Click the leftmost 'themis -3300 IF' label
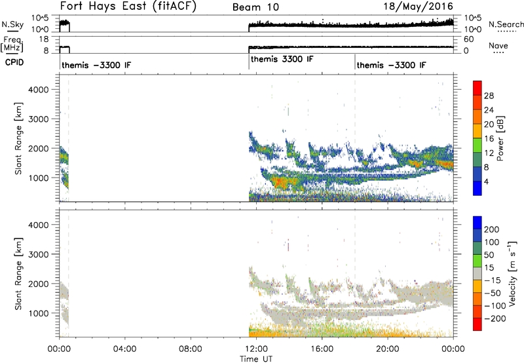 point(96,65)
